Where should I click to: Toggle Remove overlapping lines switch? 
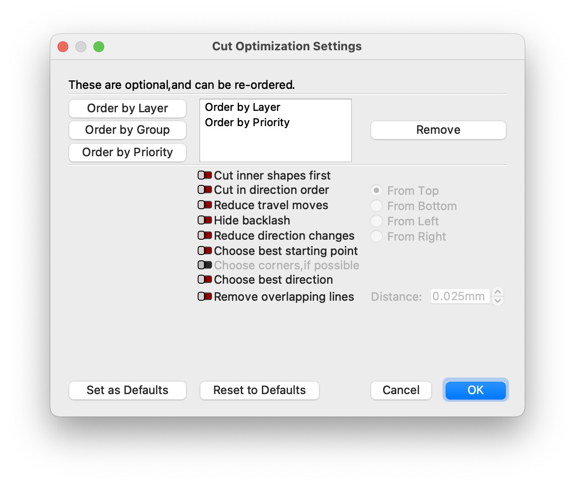coord(205,297)
